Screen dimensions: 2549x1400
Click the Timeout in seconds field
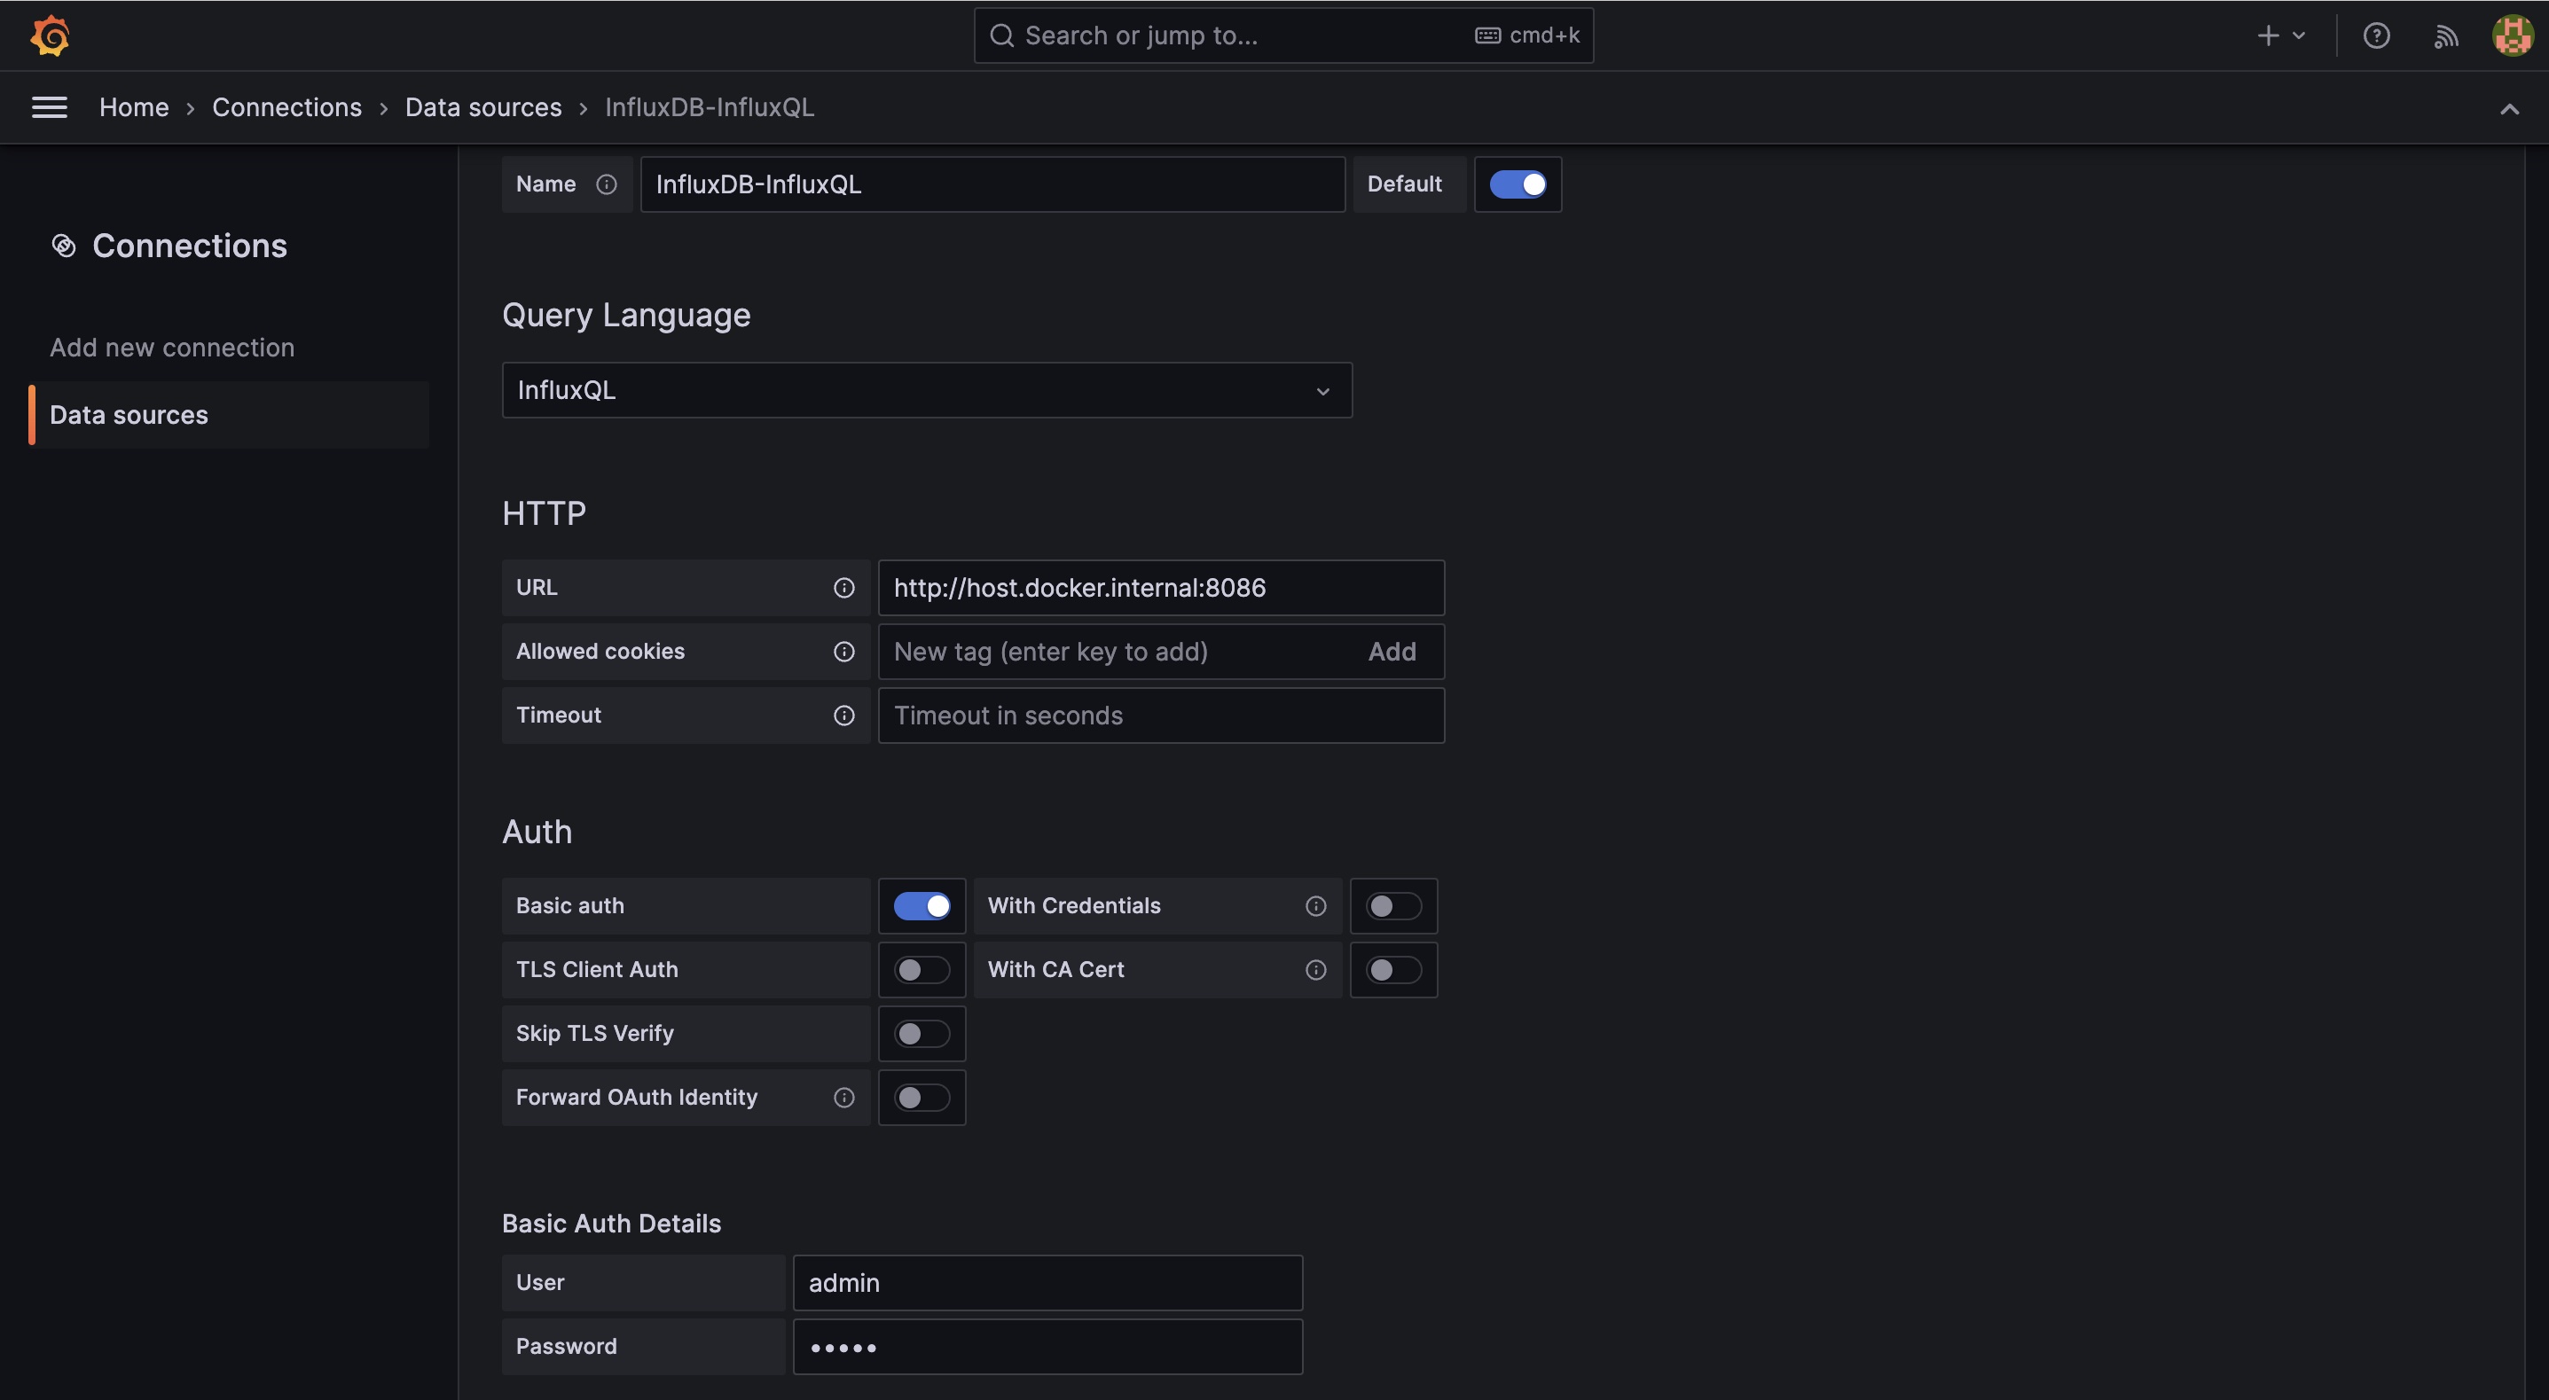point(1161,716)
